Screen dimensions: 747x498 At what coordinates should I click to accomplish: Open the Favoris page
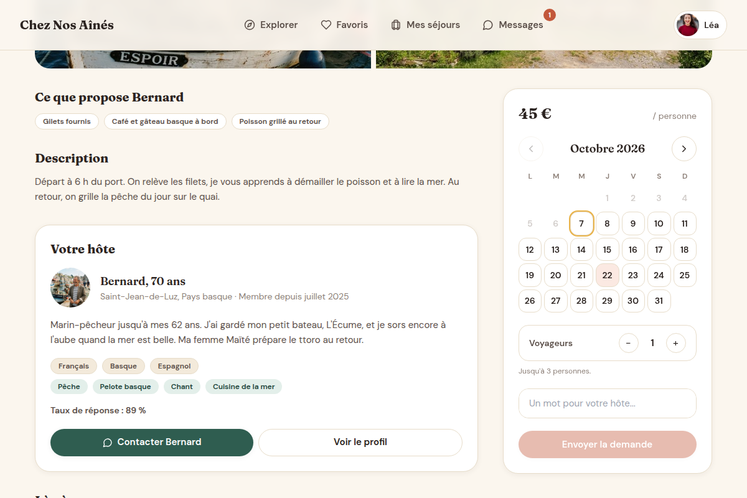tap(344, 25)
